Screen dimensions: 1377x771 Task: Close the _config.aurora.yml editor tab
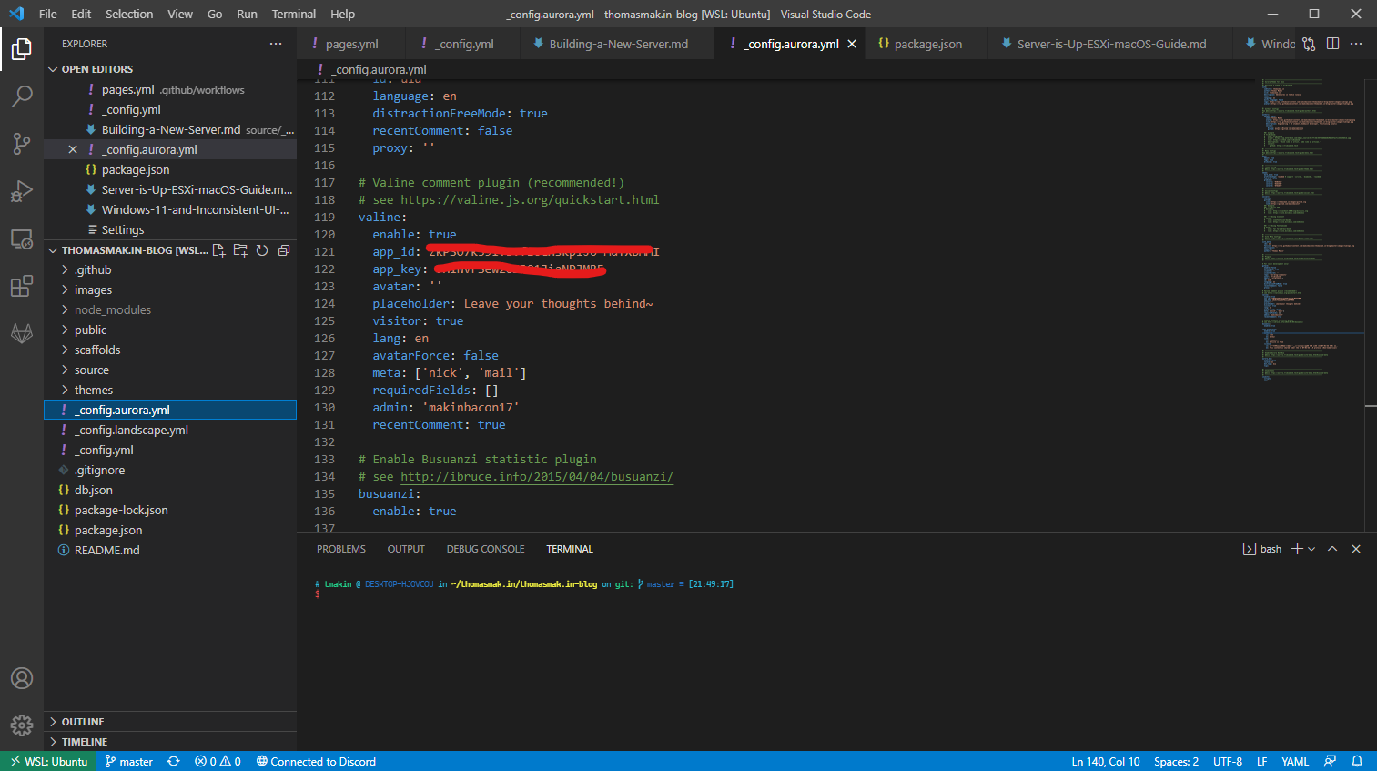tap(852, 44)
